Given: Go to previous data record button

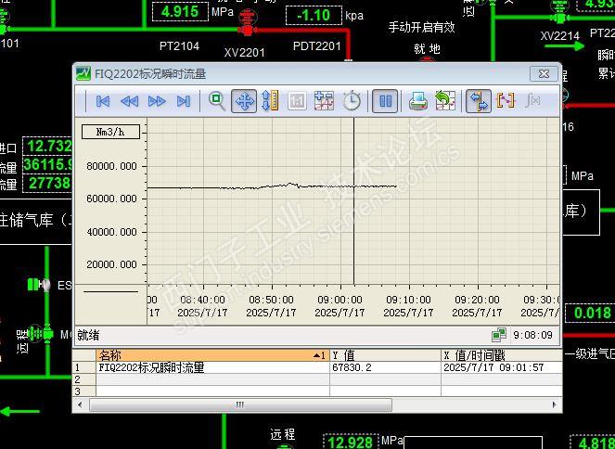Looking at the screenshot, I should coord(130,101).
